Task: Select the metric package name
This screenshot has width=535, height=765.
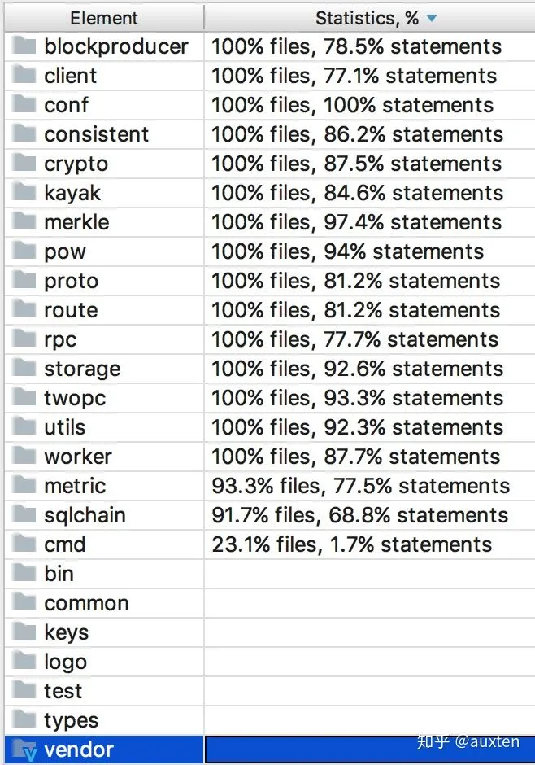Action: 75,486
